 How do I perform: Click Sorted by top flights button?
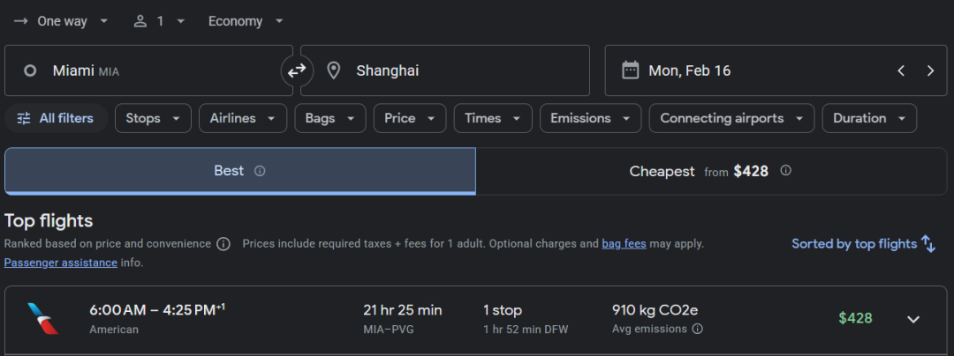863,244
